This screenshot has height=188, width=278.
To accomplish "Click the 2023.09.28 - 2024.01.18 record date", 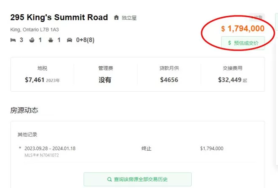I will (x=50, y=148).
